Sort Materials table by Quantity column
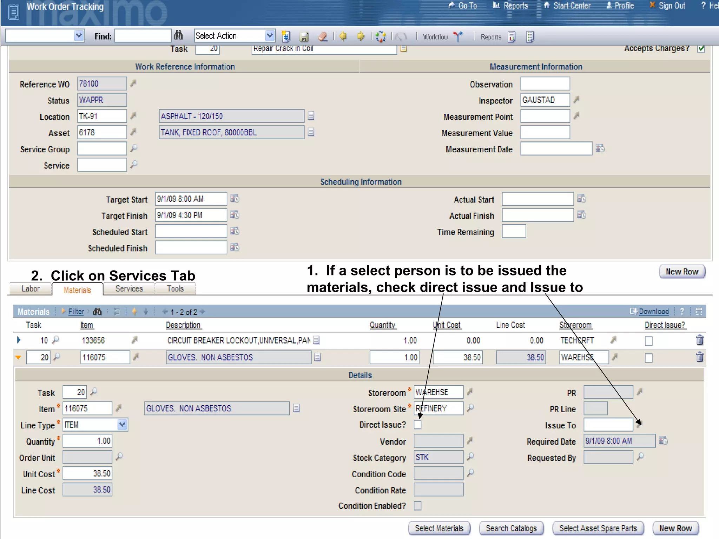Image resolution: width=719 pixels, height=539 pixels. 383,325
